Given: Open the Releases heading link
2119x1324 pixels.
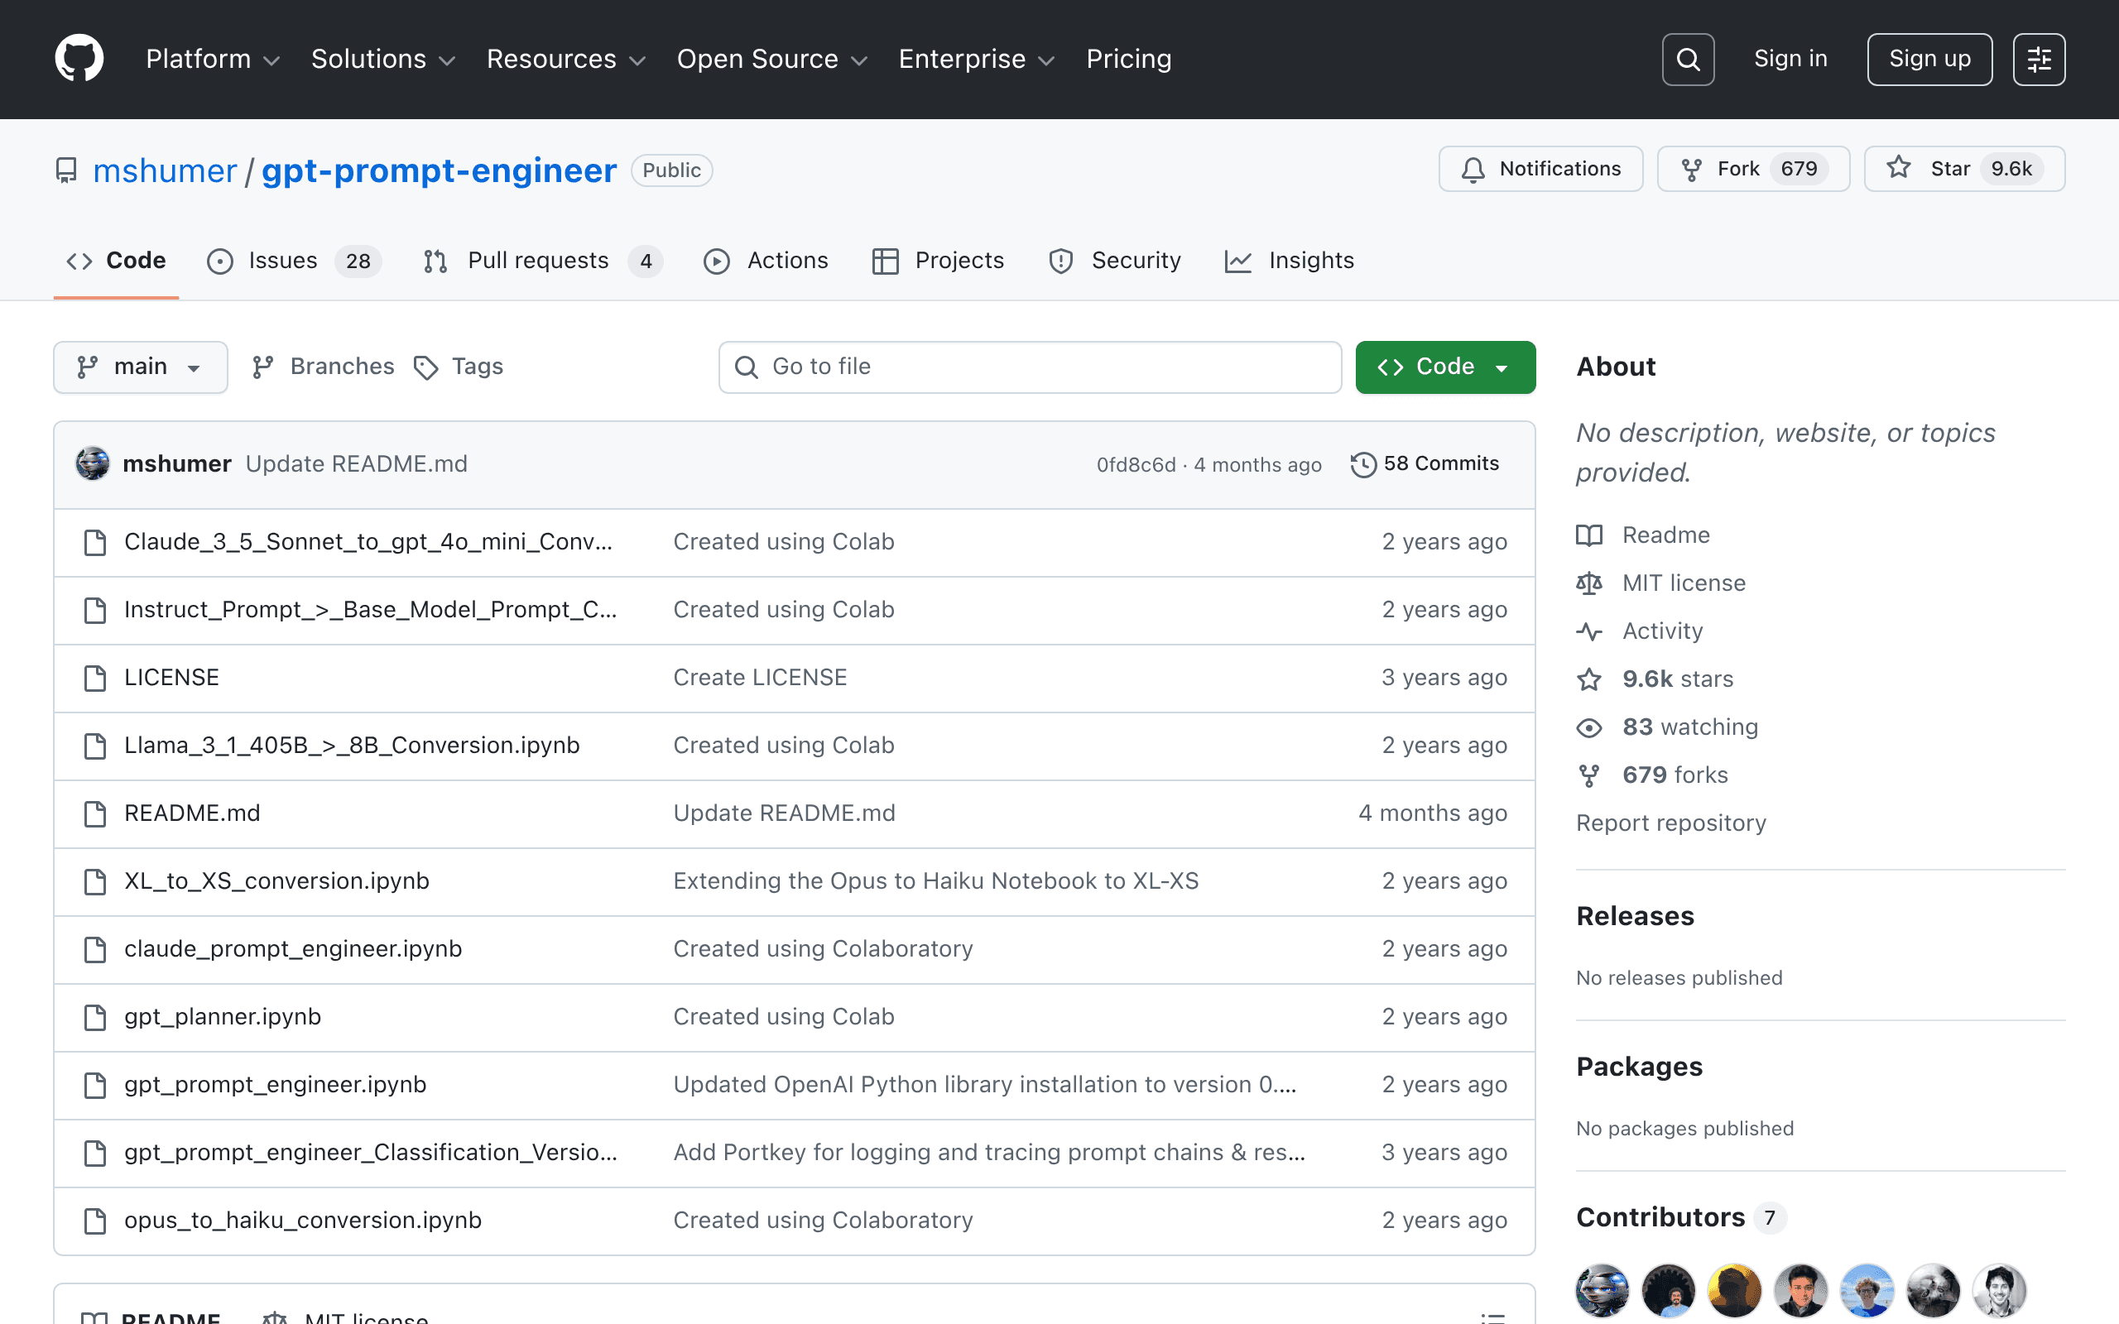Looking at the screenshot, I should tap(1635, 916).
